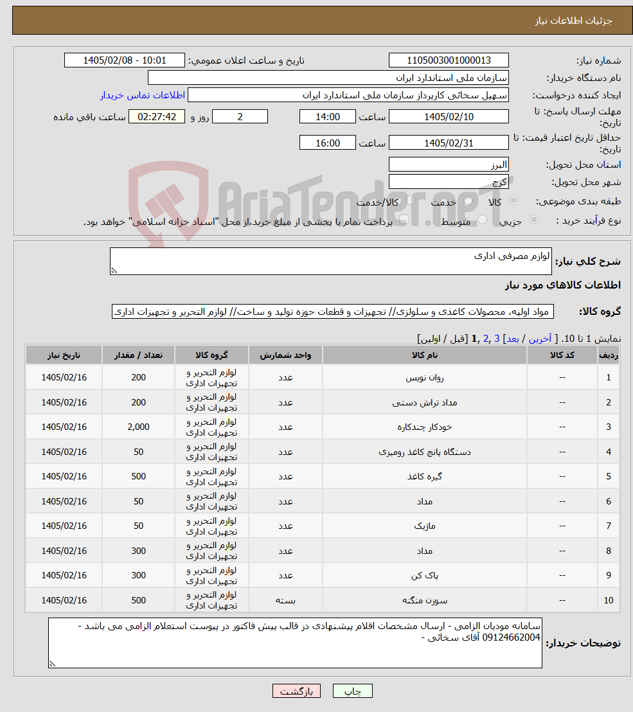
Task: Click the نام دستگاه خریدار field
Action: (328, 78)
